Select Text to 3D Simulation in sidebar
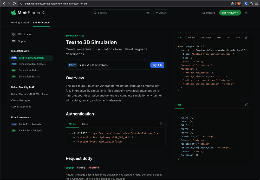This screenshot has height=180, width=260. click(x=31, y=58)
